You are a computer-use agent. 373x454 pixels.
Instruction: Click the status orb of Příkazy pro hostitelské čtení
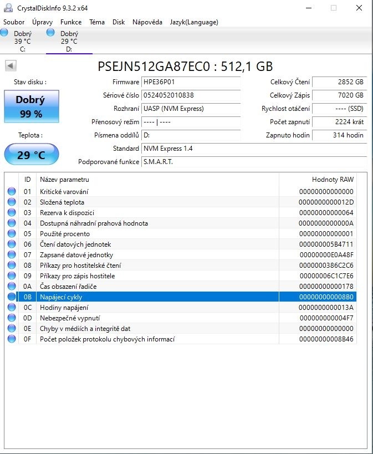point(12,265)
